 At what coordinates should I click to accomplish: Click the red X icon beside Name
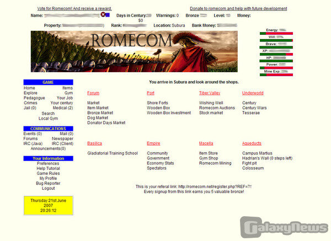(103, 14)
